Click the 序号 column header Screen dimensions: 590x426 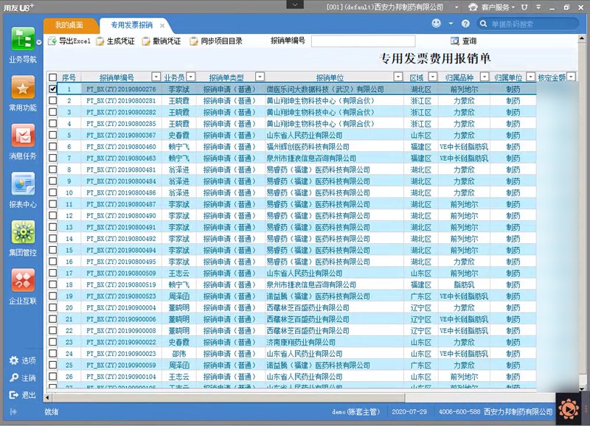click(x=69, y=77)
